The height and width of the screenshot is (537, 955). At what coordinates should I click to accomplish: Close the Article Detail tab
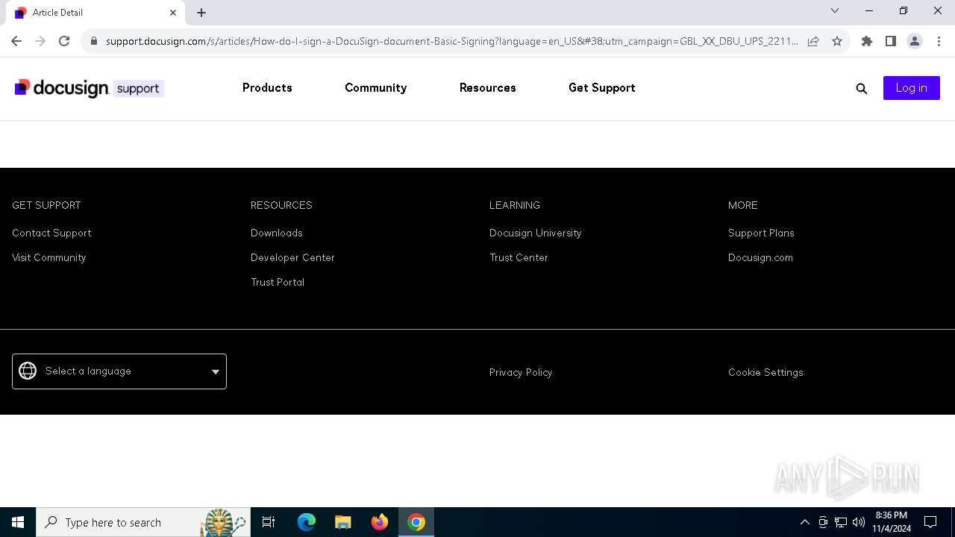[x=173, y=13]
